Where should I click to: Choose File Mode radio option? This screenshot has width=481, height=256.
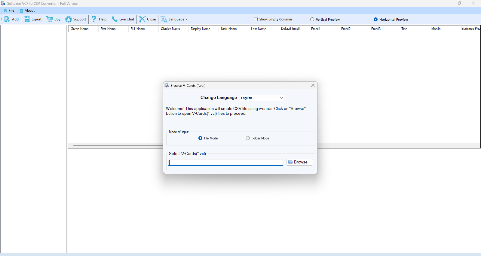coord(201,138)
